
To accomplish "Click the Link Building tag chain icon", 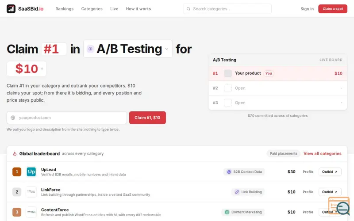I will 237,192.
